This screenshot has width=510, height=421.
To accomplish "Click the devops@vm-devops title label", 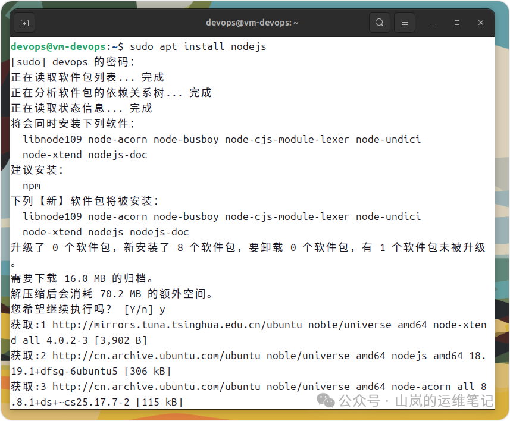I will (252, 22).
